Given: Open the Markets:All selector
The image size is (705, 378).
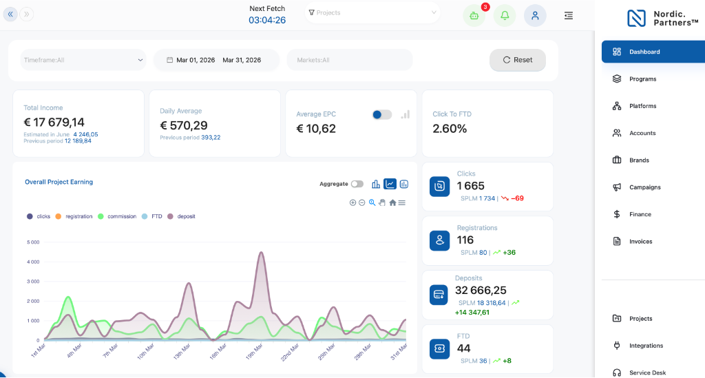Looking at the screenshot, I should tap(350, 60).
